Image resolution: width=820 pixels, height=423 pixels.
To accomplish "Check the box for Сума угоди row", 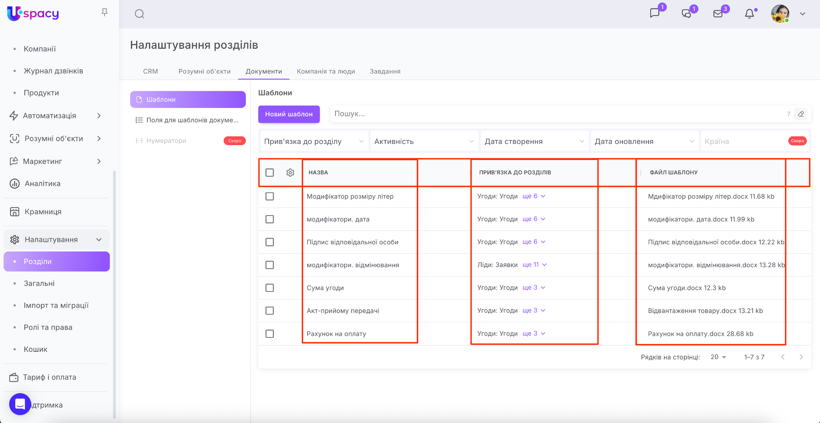I will tap(270, 288).
